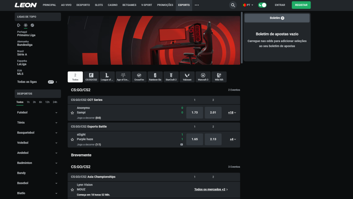Open Todos os mercados +2 link
The image size is (353, 199).
(x=211, y=189)
